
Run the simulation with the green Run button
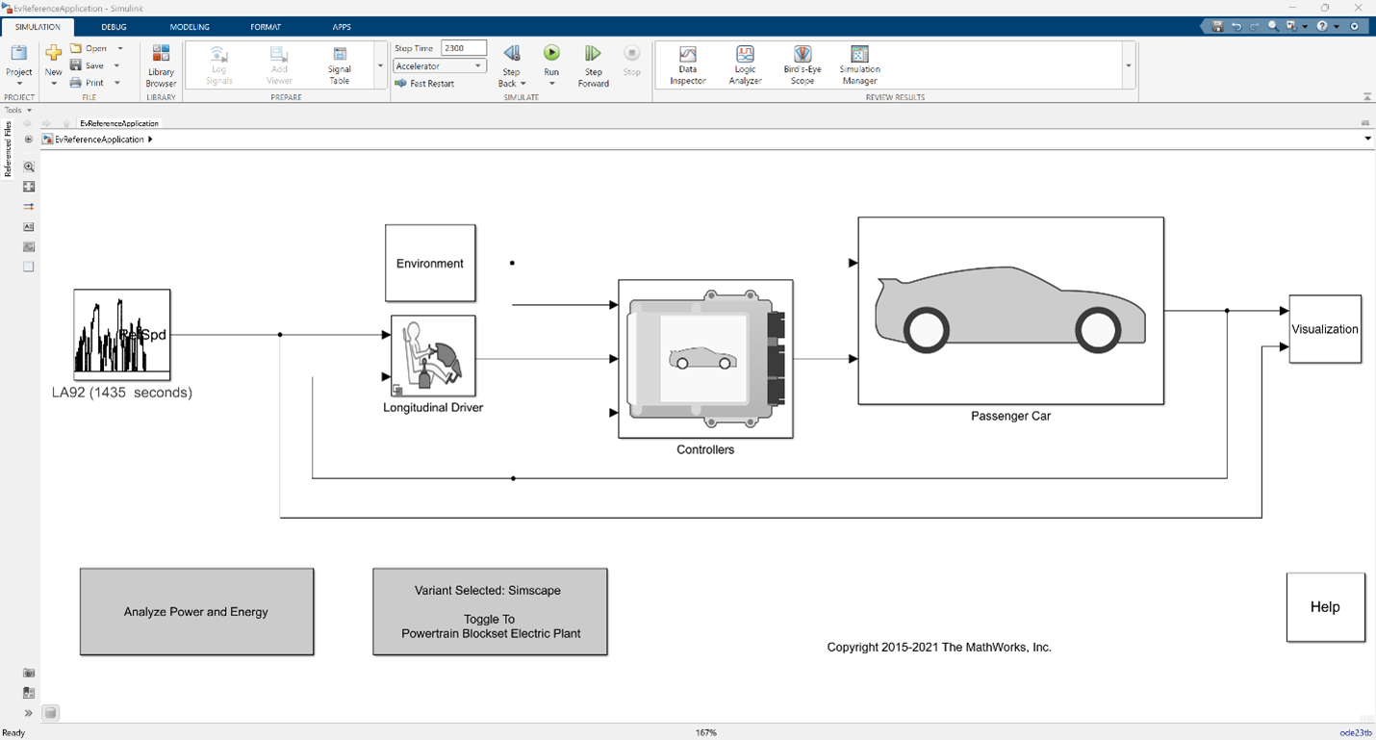point(551,54)
